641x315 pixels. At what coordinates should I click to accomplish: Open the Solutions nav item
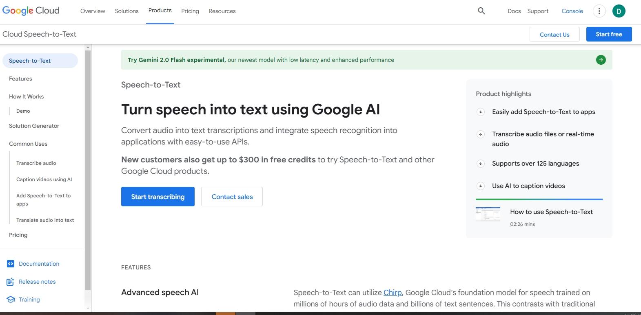(x=126, y=11)
